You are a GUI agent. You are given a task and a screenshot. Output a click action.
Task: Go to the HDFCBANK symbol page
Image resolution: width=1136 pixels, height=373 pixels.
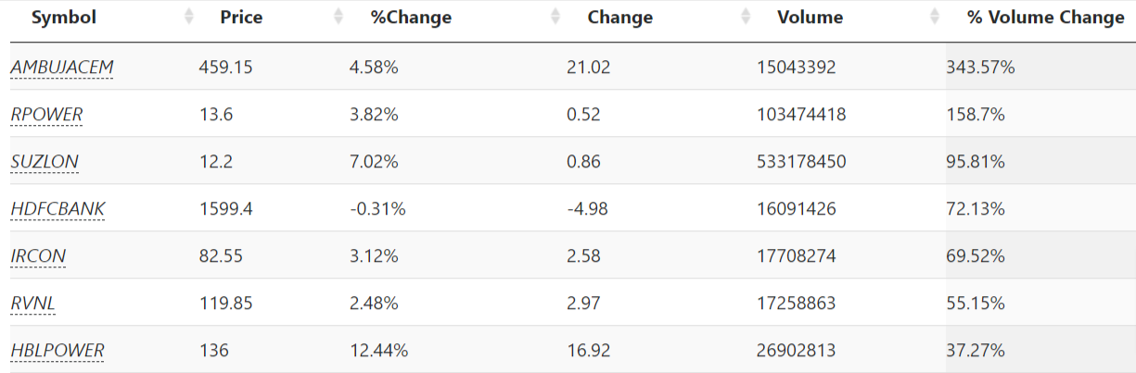57,209
